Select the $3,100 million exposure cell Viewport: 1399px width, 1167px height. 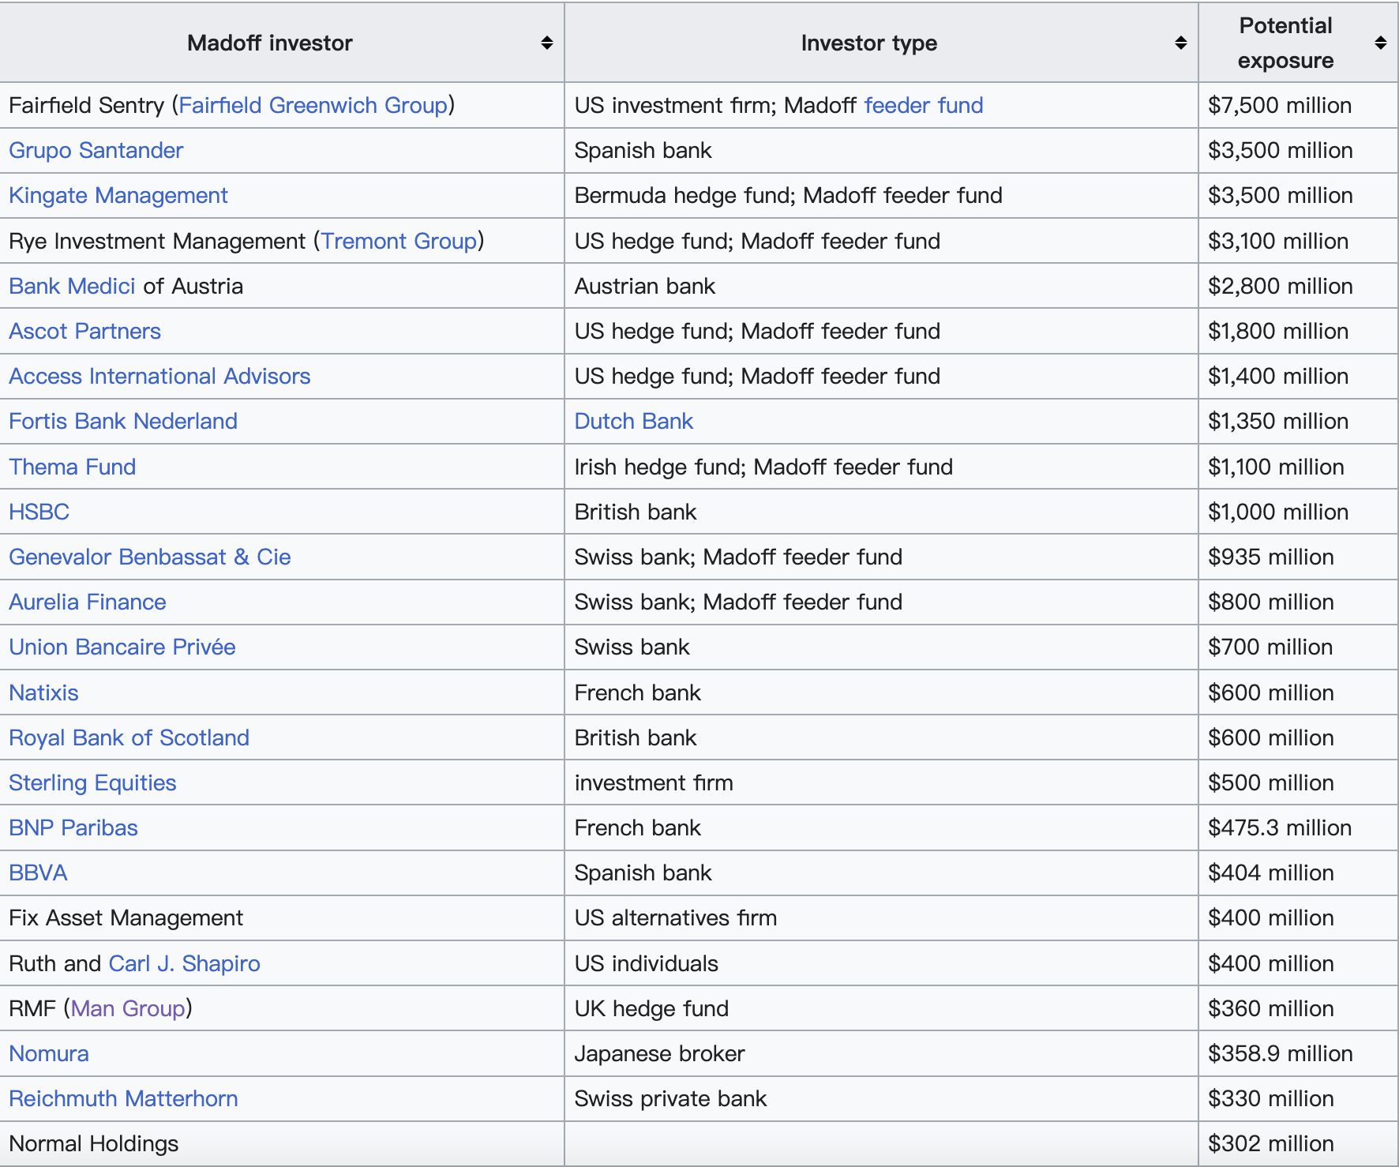(x=1298, y=241)
